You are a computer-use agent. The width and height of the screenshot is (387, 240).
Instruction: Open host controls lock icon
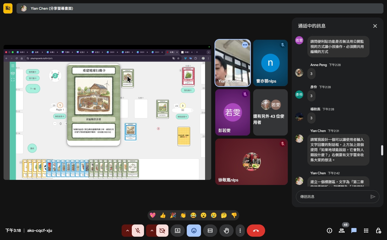[x=378, y=231]
